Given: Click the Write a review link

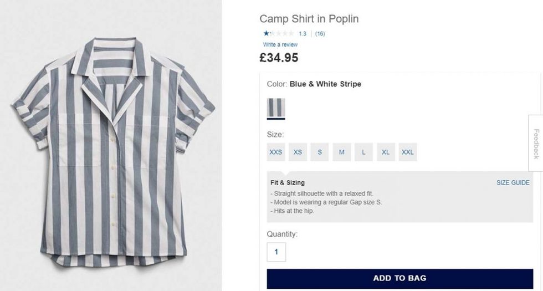Looking at the screenshot, I should point(280,44).
